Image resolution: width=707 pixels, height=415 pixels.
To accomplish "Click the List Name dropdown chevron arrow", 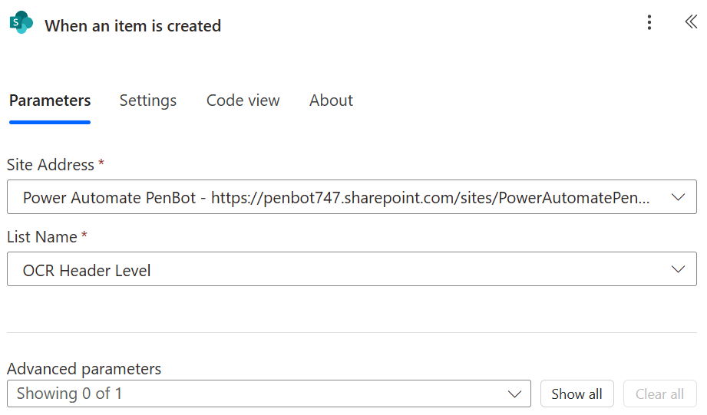I will tap(678, 269).
